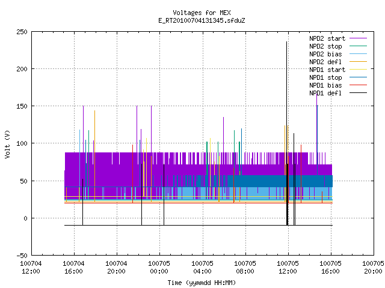
Task: Click the x-axis tick '100705 16:00'
Action: 330,268
